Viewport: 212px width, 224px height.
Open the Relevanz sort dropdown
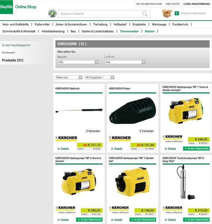pos(69,77)
